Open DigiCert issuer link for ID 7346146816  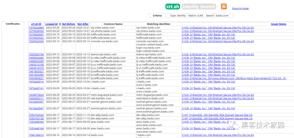coord(218,135)
